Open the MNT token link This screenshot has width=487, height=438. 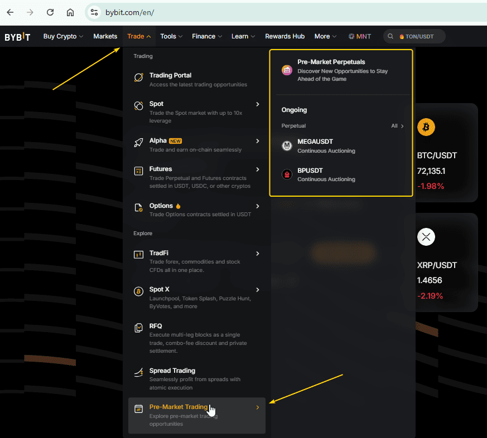[x=360, y=36]
